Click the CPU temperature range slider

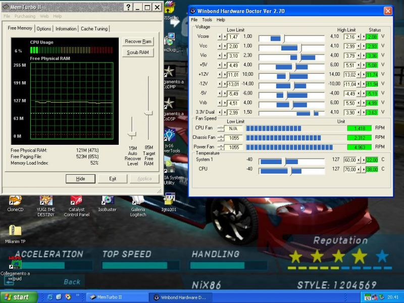pos(291,171)
